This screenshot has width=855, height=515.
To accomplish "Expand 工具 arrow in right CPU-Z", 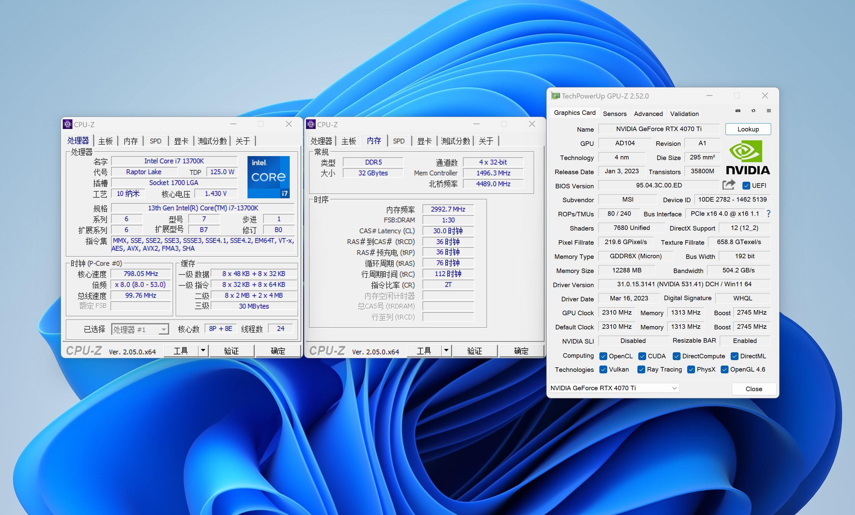I will (446, 351).
